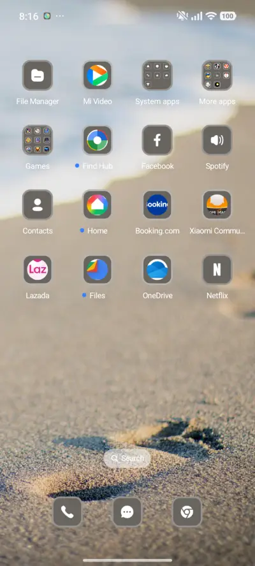
Task: Launch the Xiaomi Community app
Action: pyautogui.click(x=217, y=205)
